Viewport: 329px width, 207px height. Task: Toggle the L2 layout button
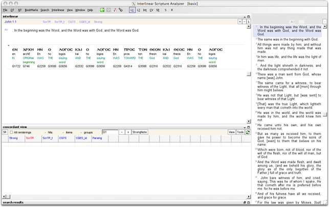pyautogui.click(x=139, y=10)
